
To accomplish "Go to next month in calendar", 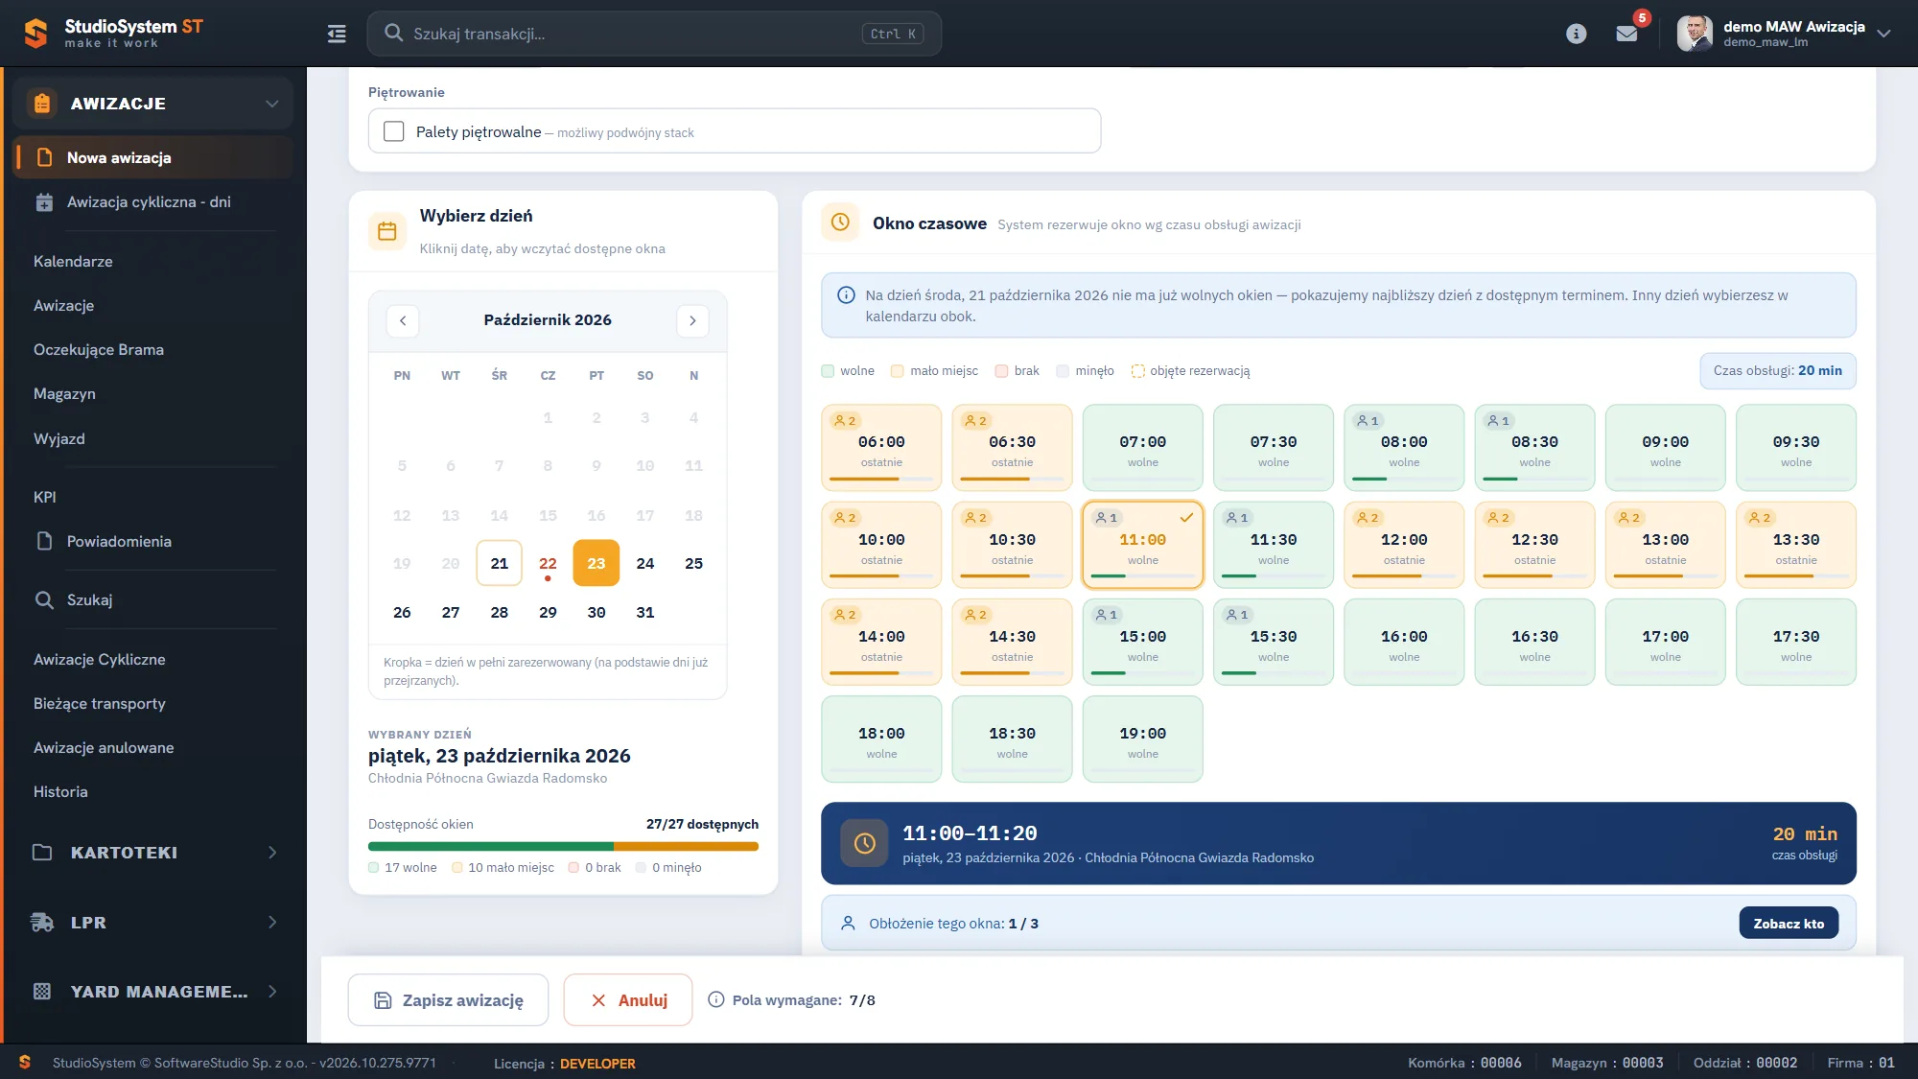I will (692, 320).
